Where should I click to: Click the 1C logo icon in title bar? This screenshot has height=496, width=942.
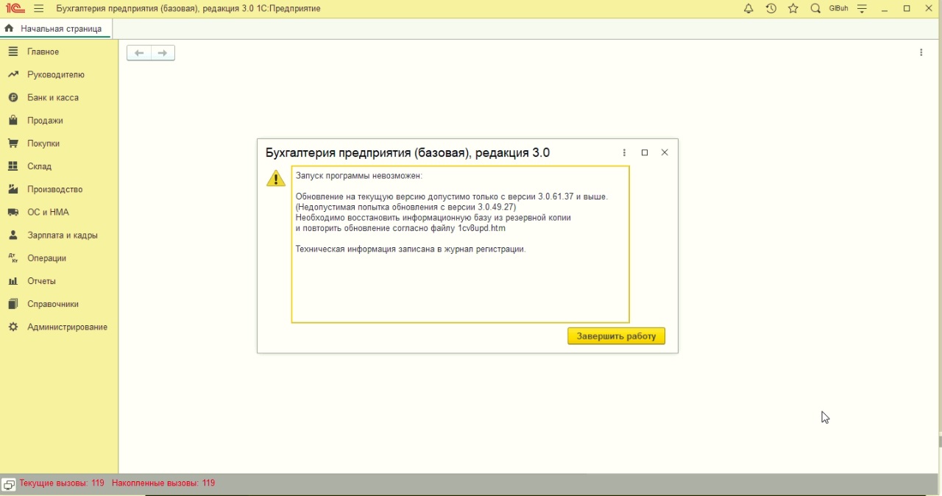[15, 9]
